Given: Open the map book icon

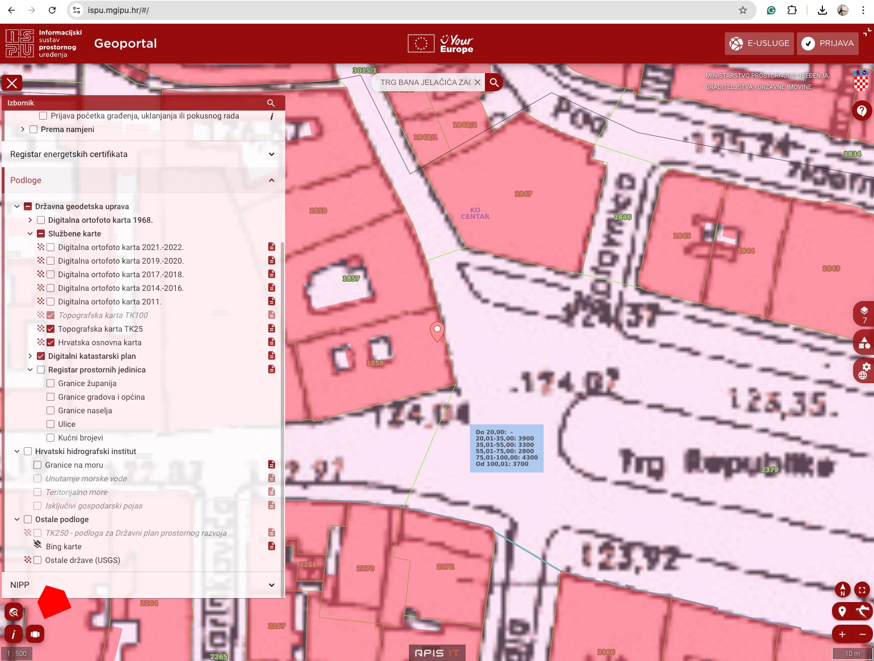Looking at the screenshot, I should [35, 634].
